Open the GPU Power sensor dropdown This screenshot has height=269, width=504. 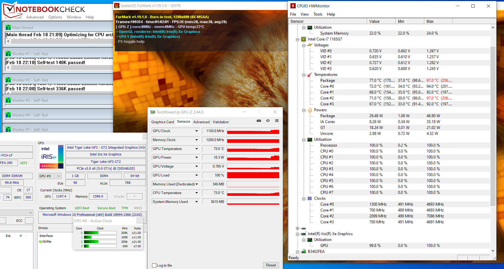click(x=196, y=157)
